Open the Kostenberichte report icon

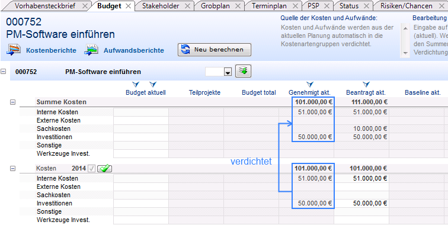click(14, 50)
